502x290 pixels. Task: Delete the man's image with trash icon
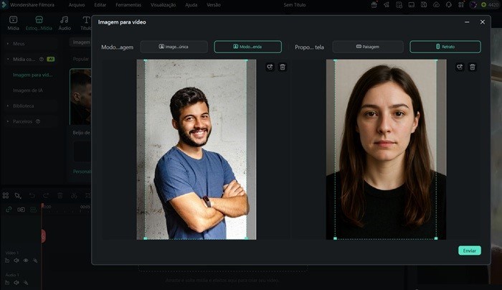tap(283, 67)
